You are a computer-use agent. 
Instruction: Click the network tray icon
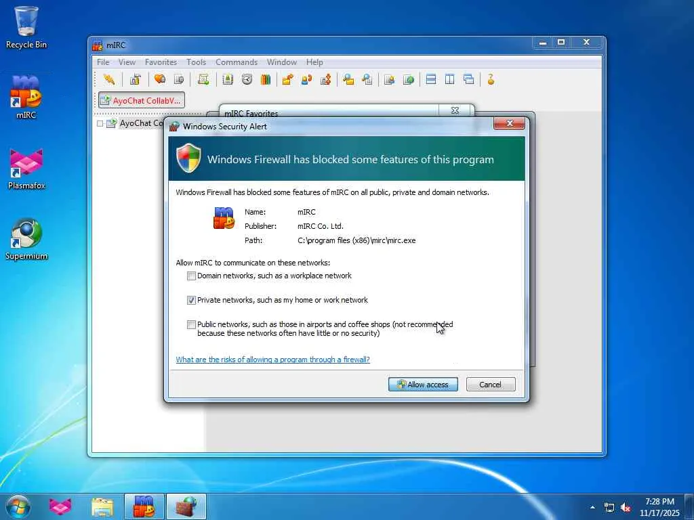point(609,508)
